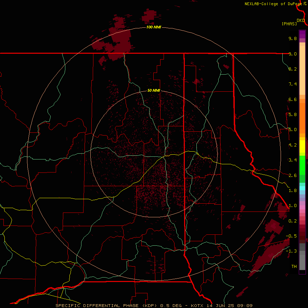Pick the pink segment of color bar

302,207
